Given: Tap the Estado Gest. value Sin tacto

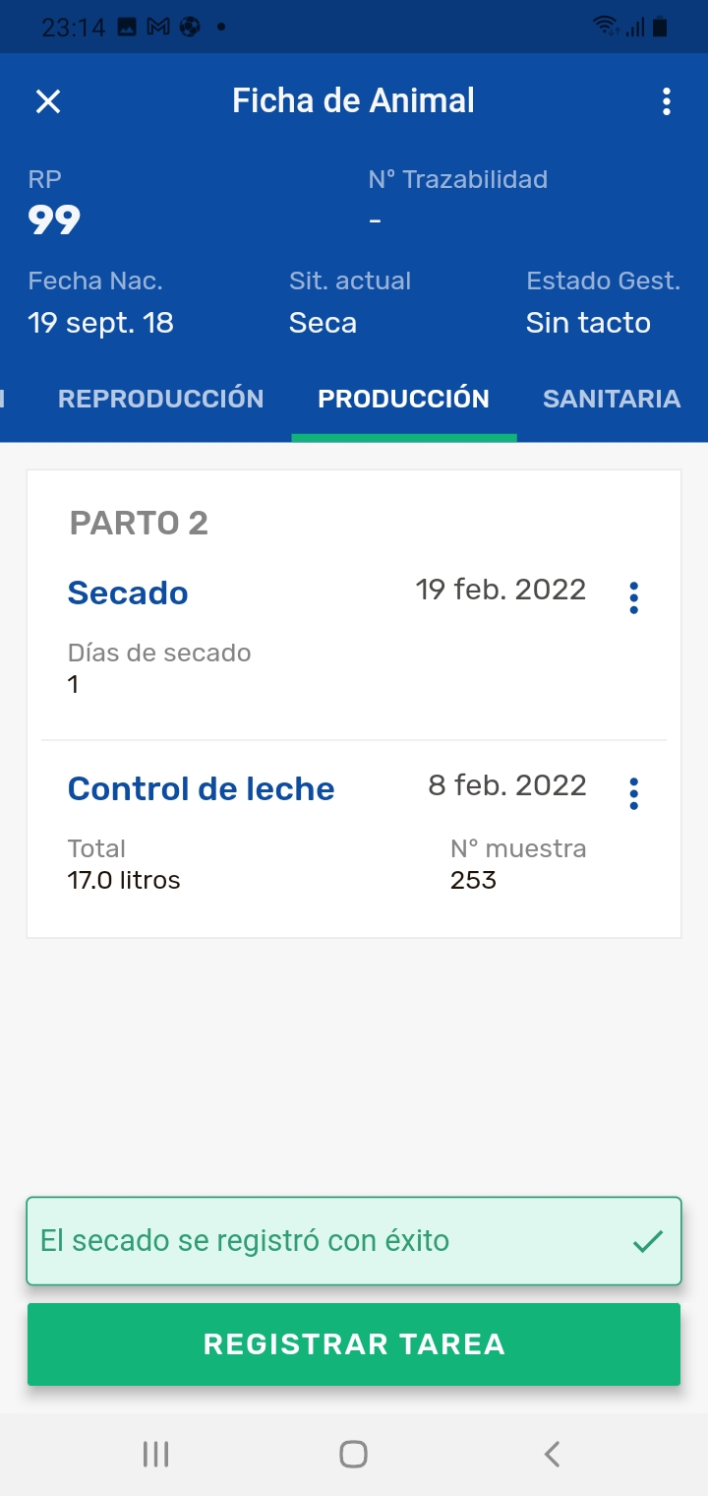Looking at the screenshot, I should (x=588, y=323).
